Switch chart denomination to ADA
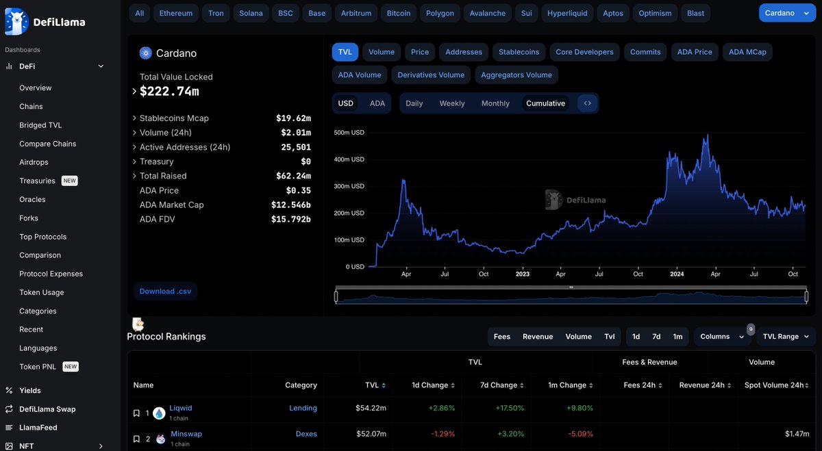The height and width of the screenshot is (451, 822). click(x=377, y=103)
